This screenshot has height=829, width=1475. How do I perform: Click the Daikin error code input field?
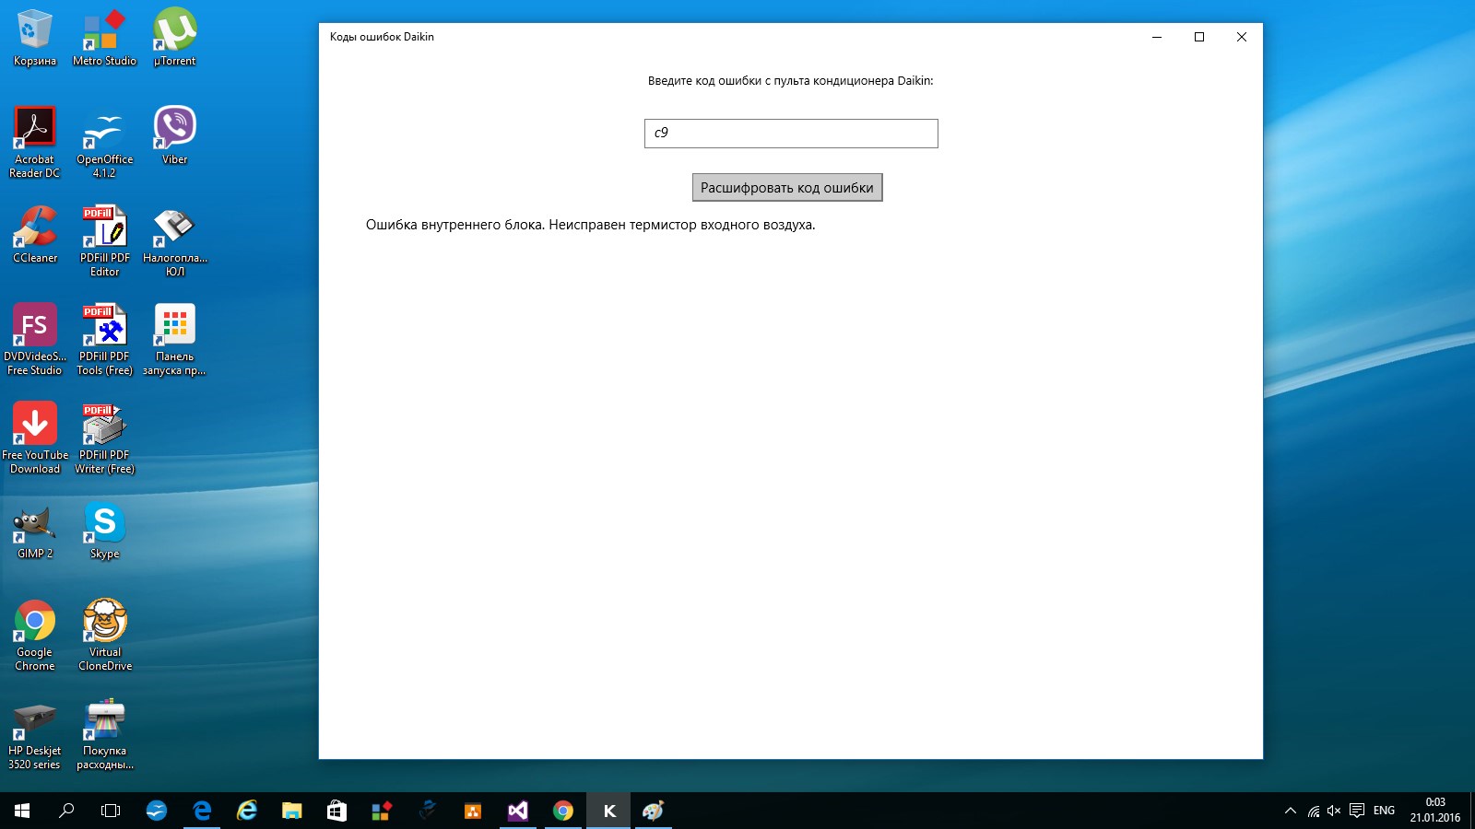791,134
